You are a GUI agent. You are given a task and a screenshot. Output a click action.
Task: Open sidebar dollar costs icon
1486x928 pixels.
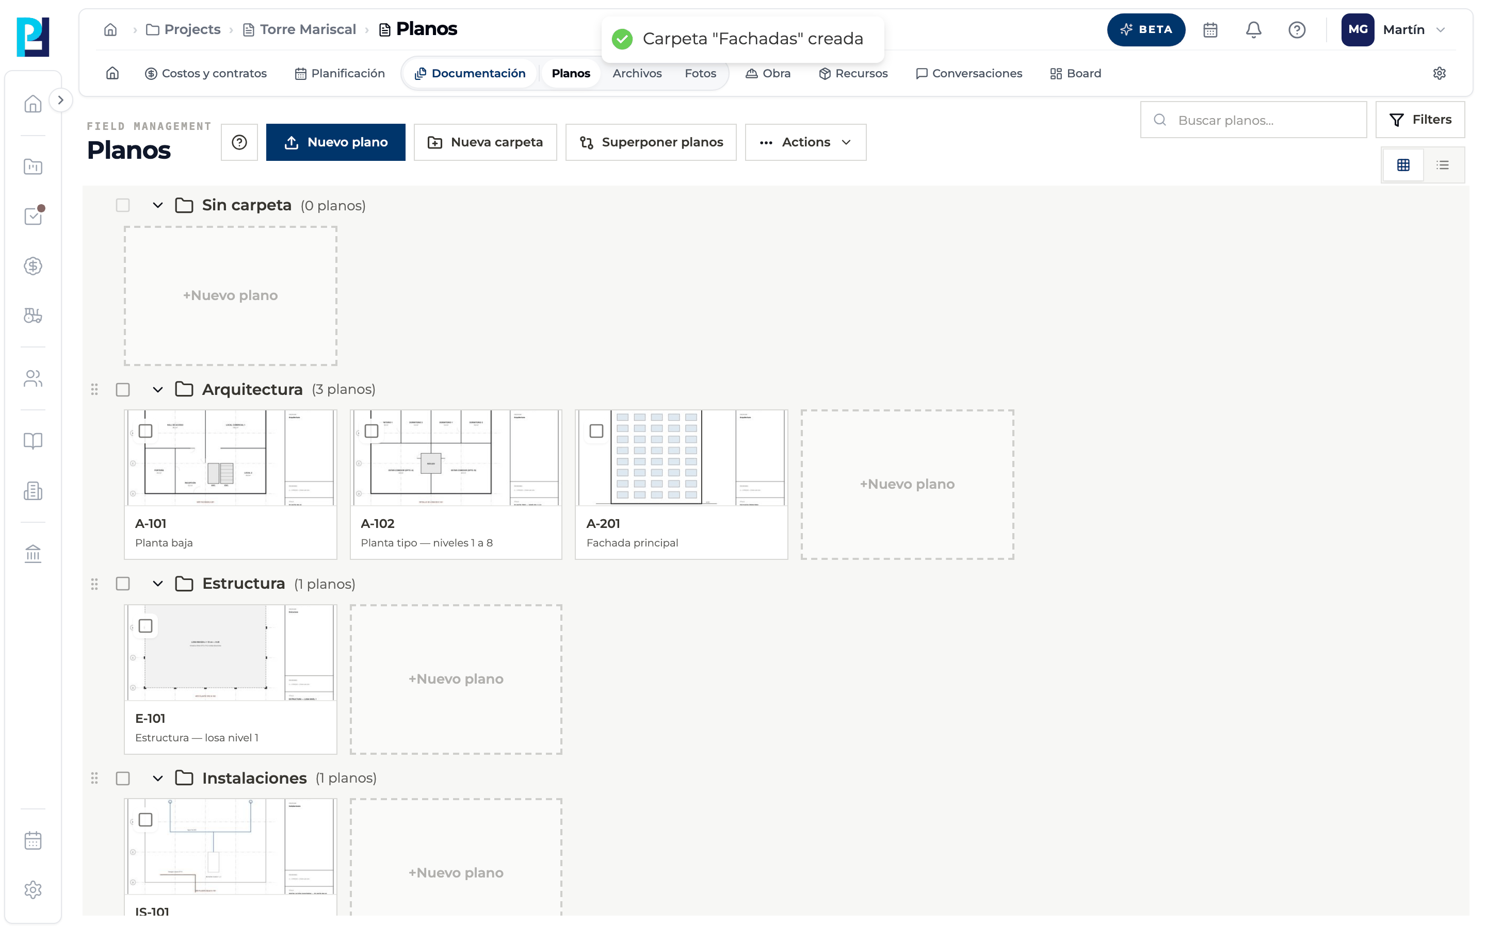tap(33, 266)
